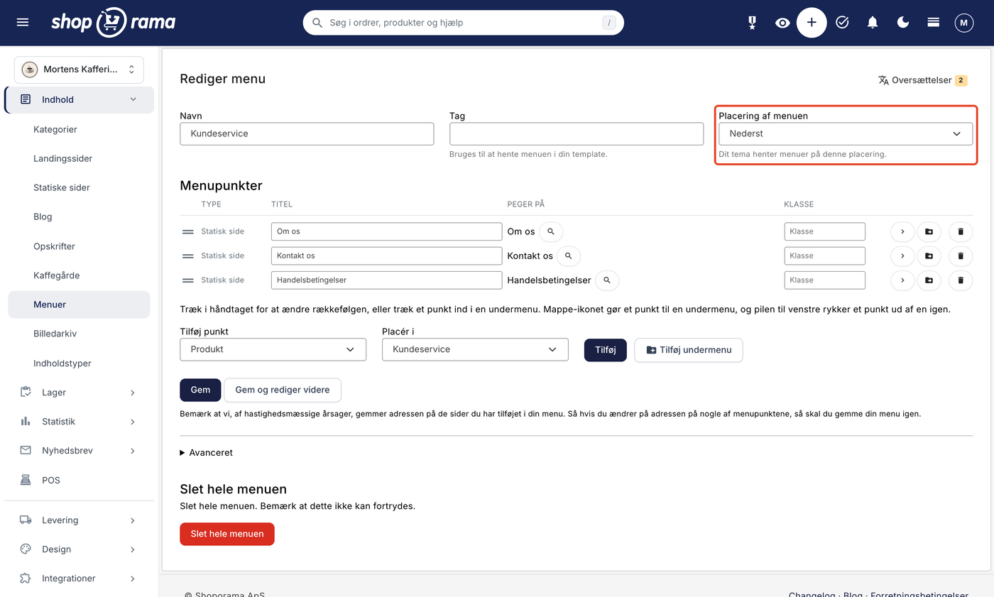994x597 pixels.
Task: Make Om os a submenu via folder icon
Action: point(929,231)
